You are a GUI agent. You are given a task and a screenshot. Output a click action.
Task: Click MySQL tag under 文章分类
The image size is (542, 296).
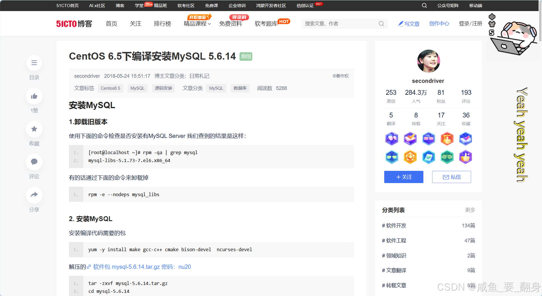(216, 88)
